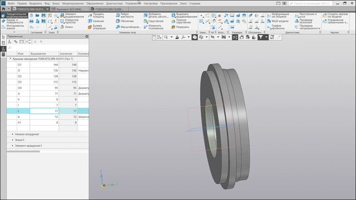The width and height of the screenshot is (356, 200).
Task: Click the zoom magnifier in view toolbar
Action: (x=166, y=37)
